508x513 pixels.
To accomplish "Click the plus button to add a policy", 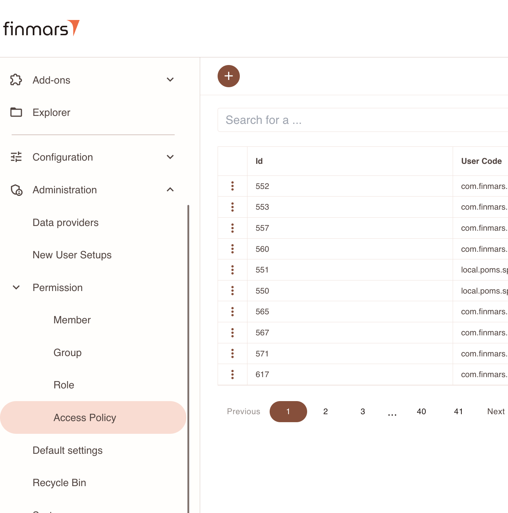I will [x=229, y=76].
